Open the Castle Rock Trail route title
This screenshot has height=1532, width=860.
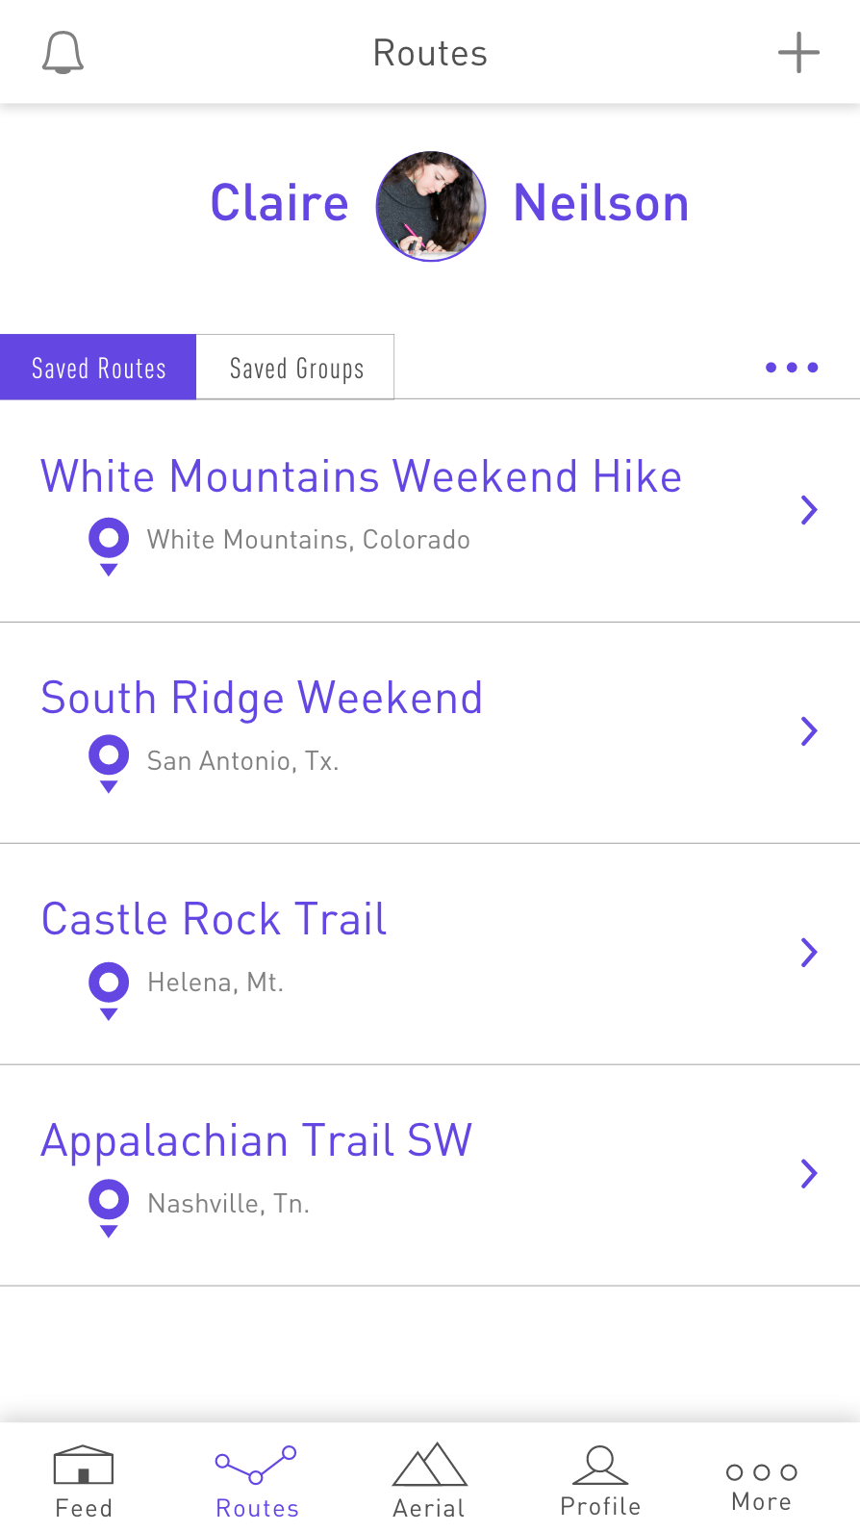click(215, 920)
